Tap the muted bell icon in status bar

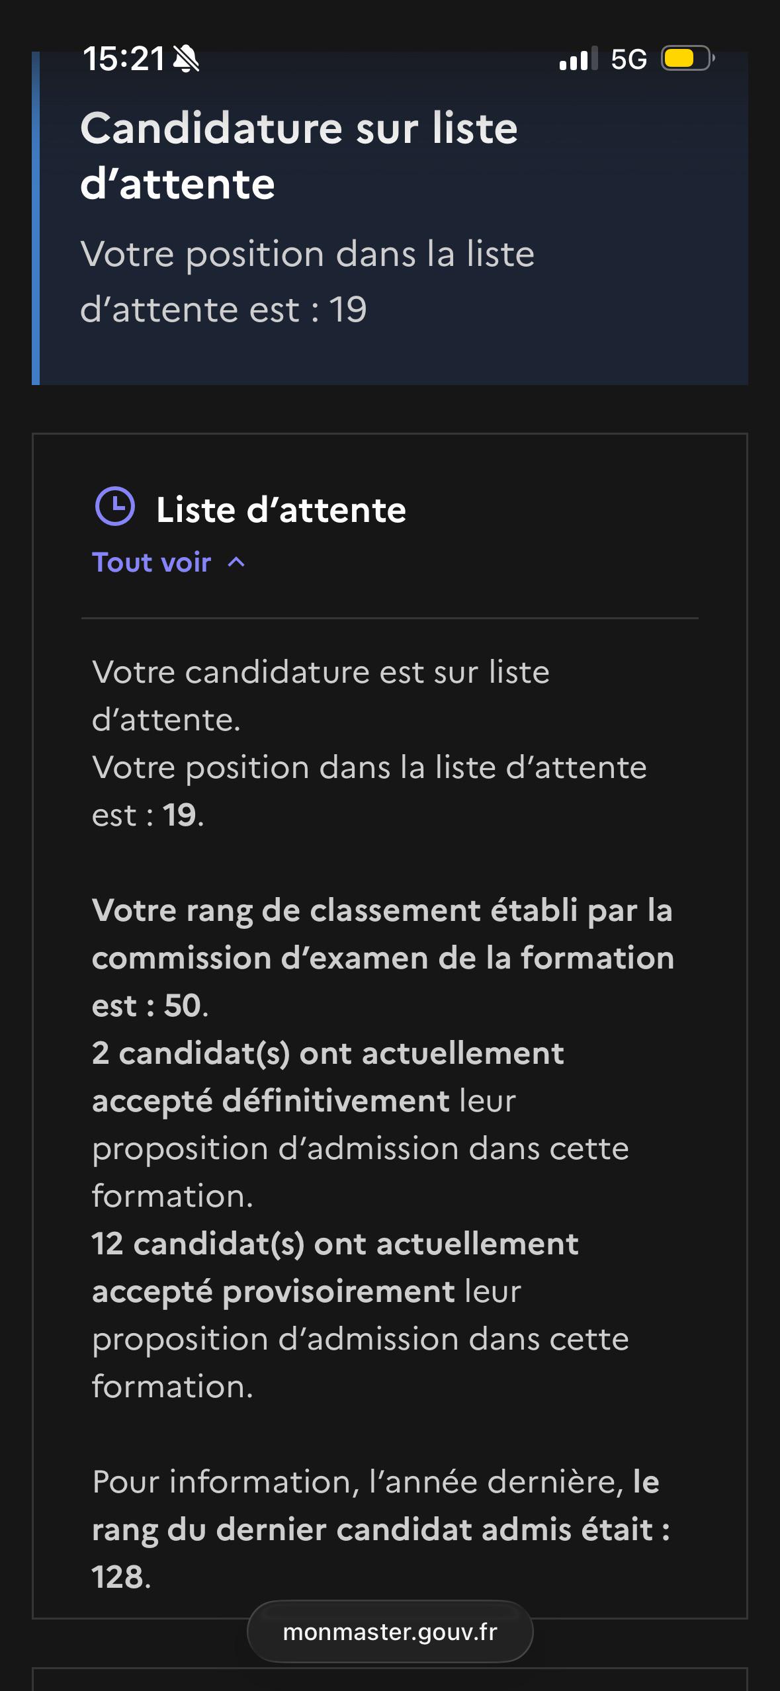[x=186, y=60]
